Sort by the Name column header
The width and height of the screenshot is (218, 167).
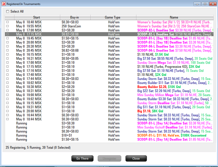tap(175, 17)
